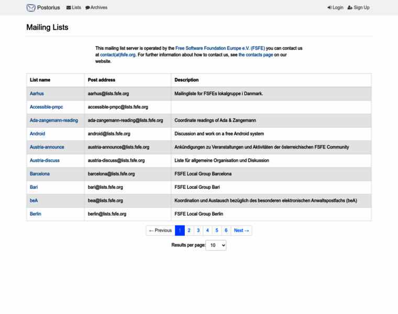This screenshot has width=398, height=314.
Task: Open the Sign Up page
Action: click(358, 8)
